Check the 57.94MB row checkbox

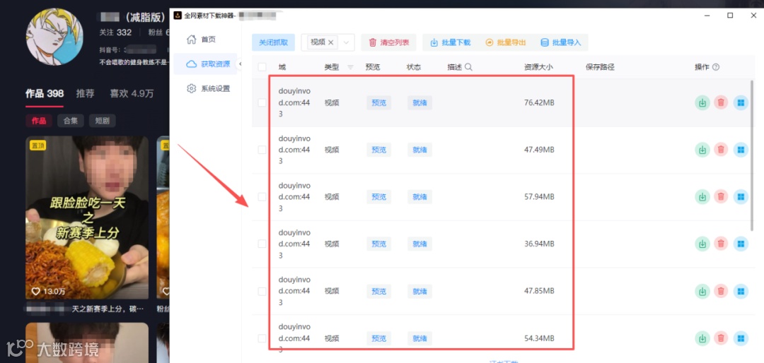(x=262, y=196)
